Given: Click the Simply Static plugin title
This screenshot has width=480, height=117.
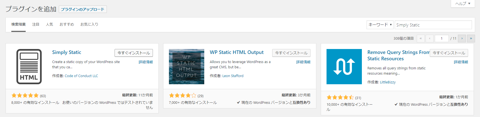Looking at the screenshot, I should tap(67, 52).
